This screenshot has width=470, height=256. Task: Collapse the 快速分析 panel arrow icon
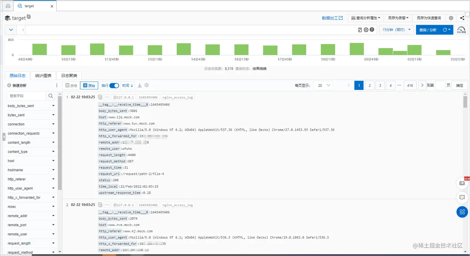pyautogui.click(x=9, y=85)
